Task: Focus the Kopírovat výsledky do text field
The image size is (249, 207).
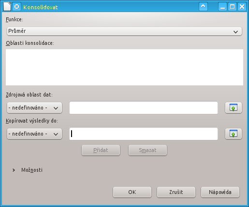Action: [x=144, y=134]
